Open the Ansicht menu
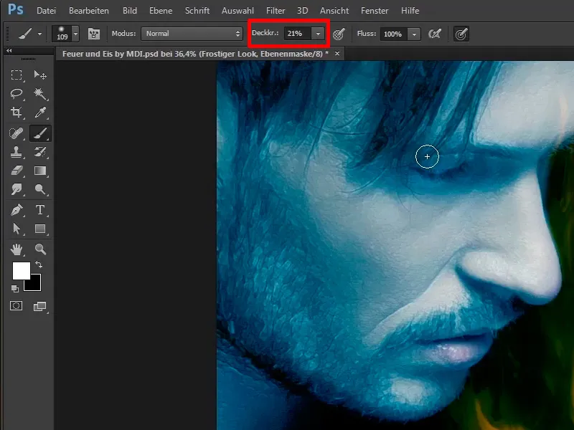This screenshot has width=574, height=430. click(x=334, y=11)
